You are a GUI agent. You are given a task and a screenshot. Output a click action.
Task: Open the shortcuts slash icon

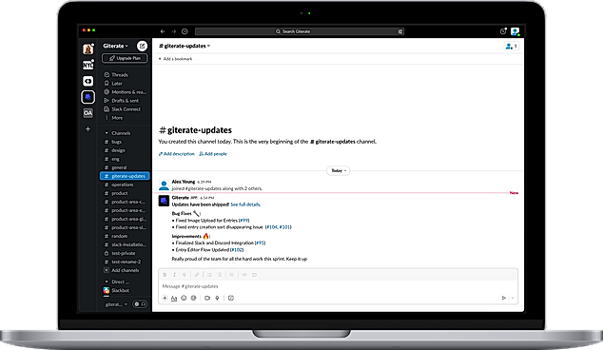pyautogui.click(x=231, y=298)
